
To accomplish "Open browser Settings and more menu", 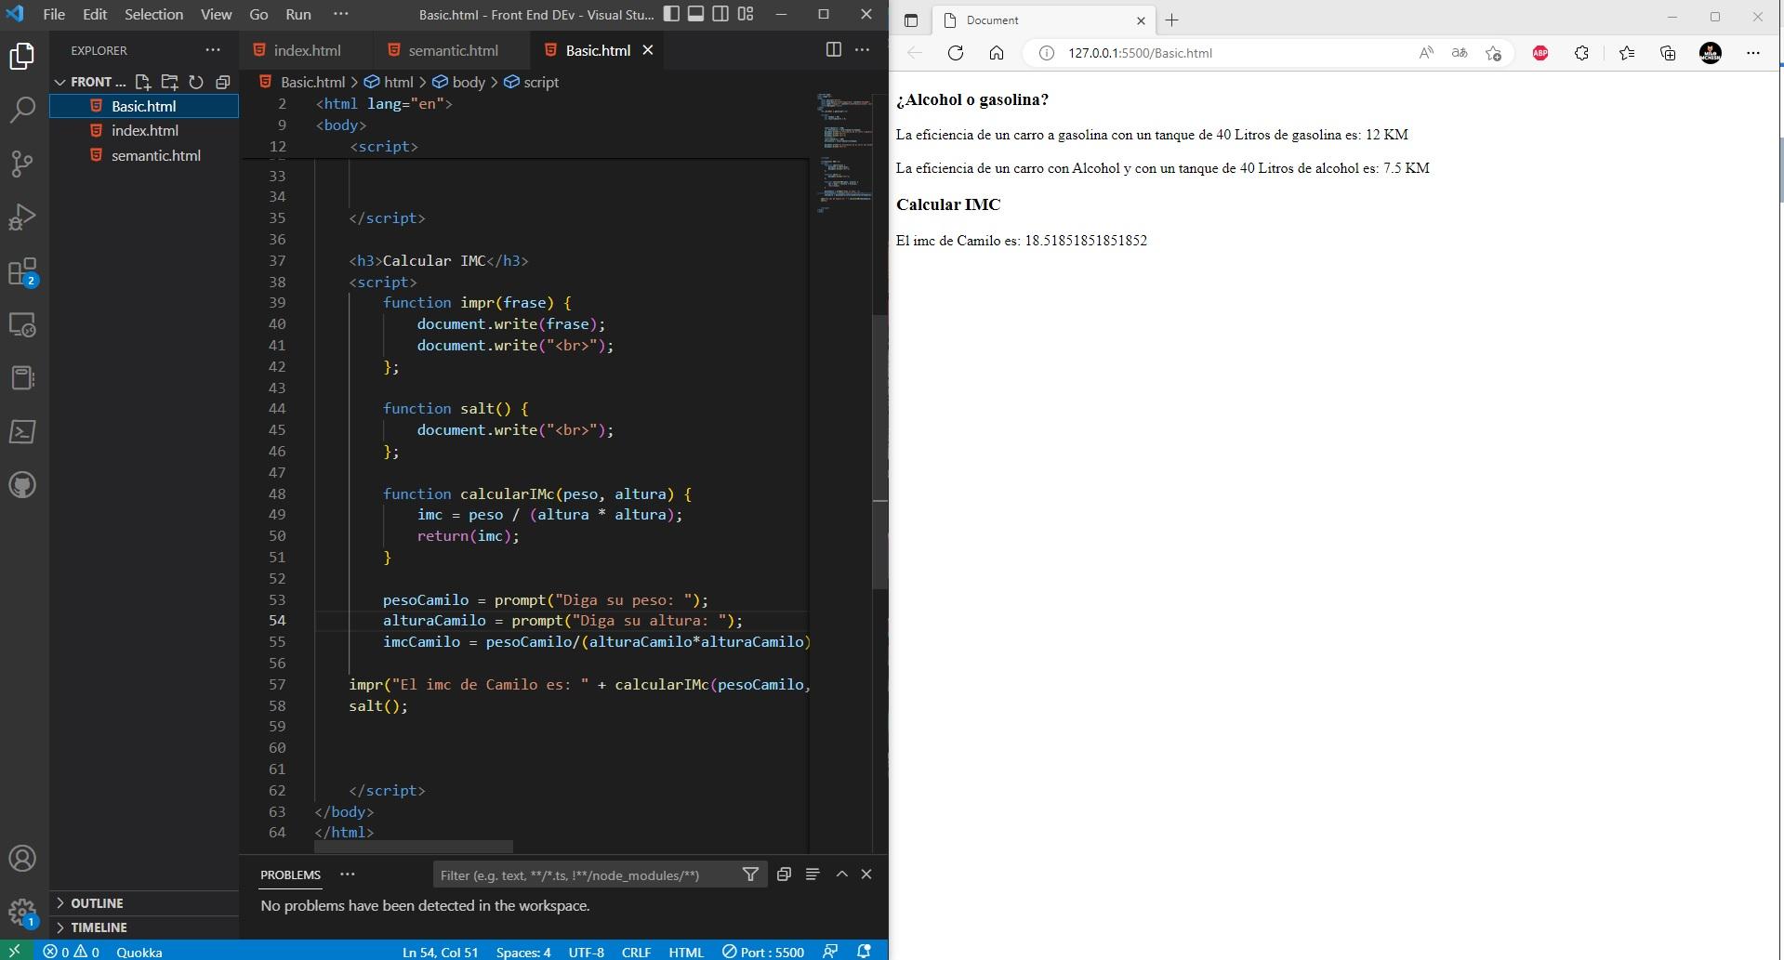I will click(x=1753, y=53).
